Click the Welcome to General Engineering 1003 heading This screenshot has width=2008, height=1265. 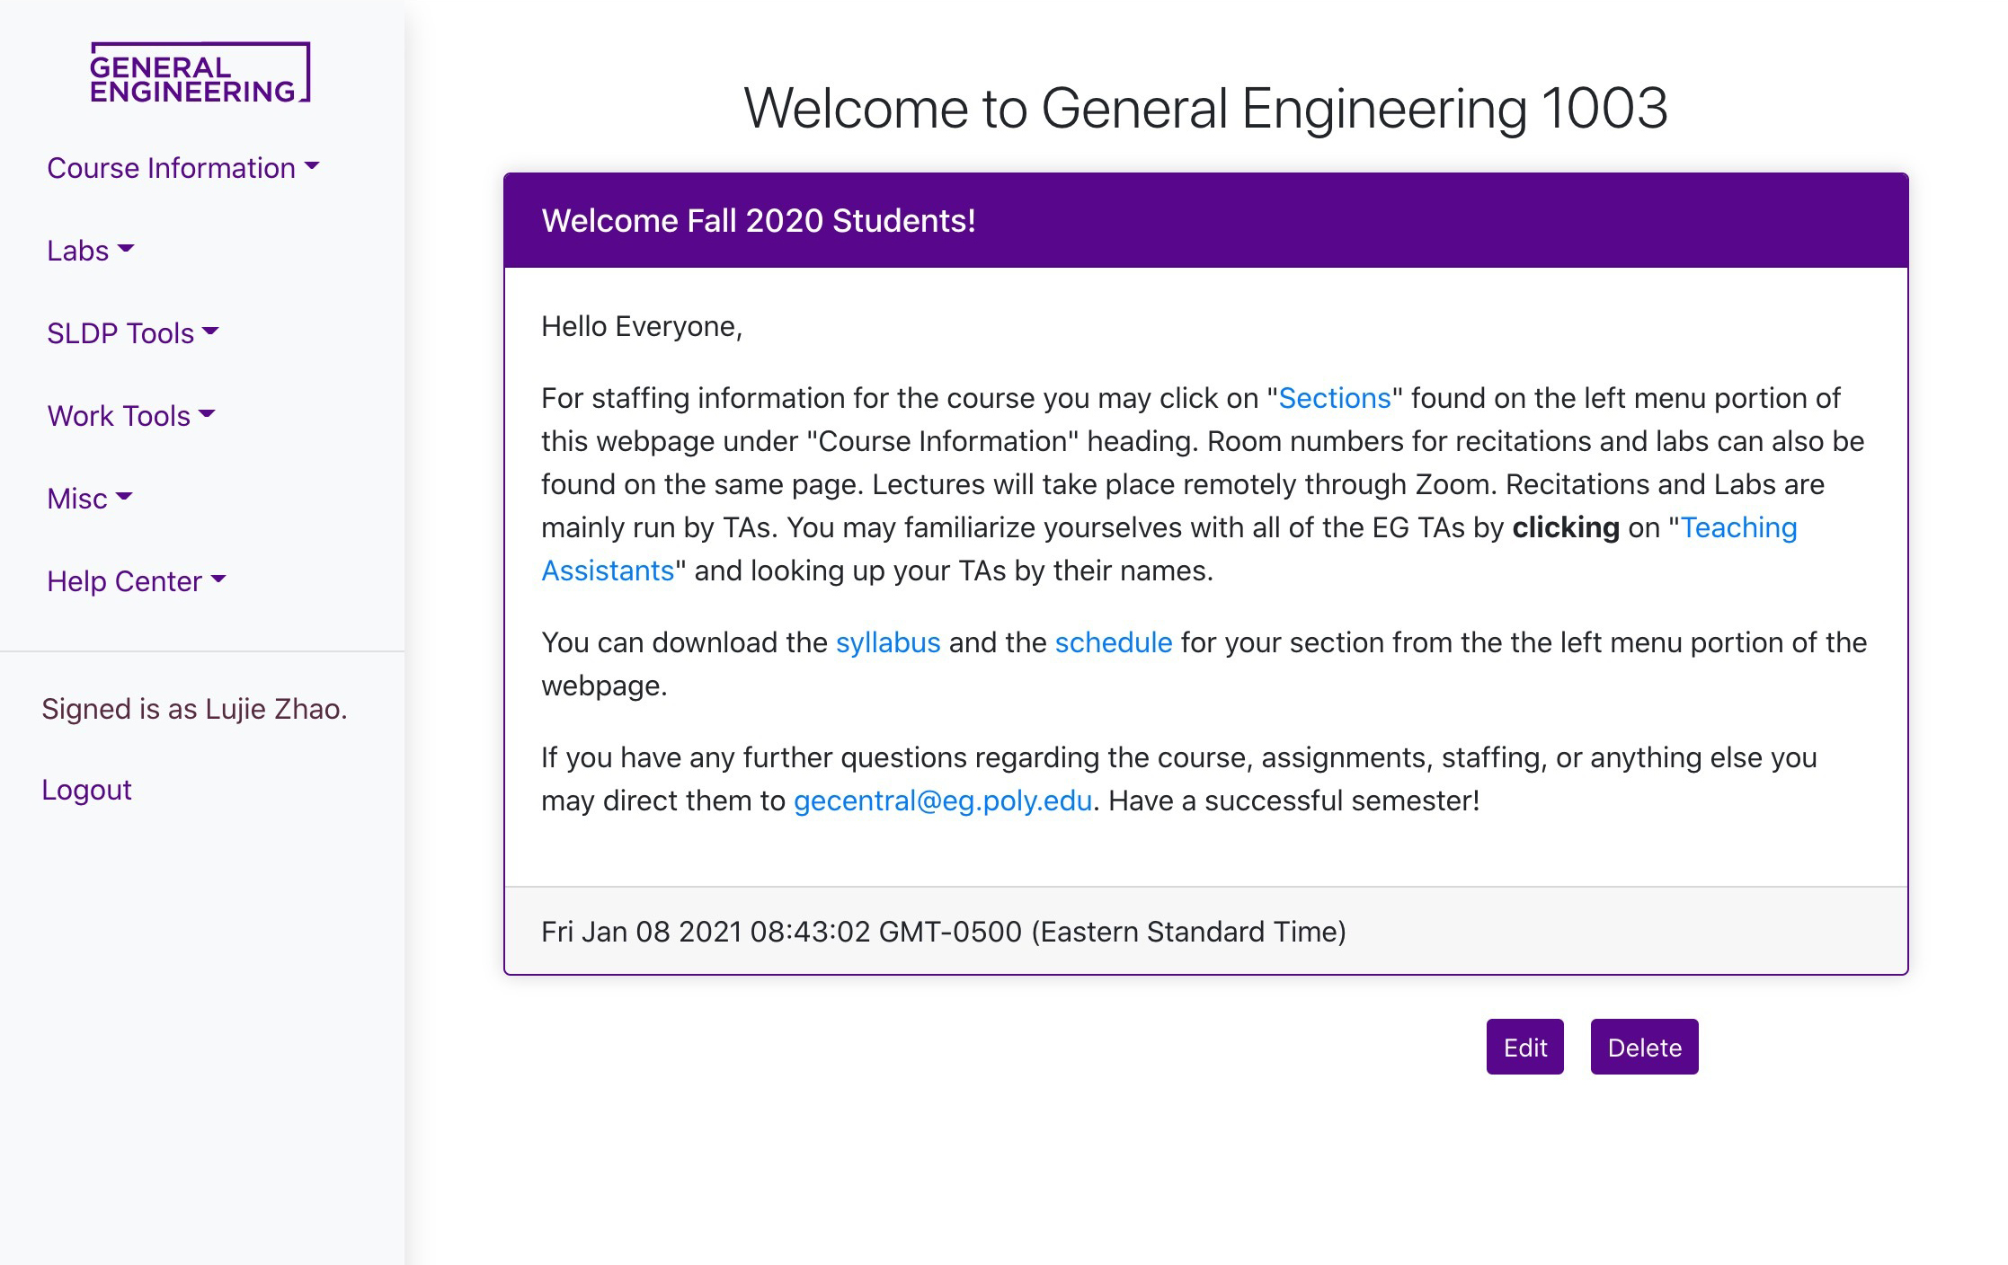click(x=1204, y=109)
